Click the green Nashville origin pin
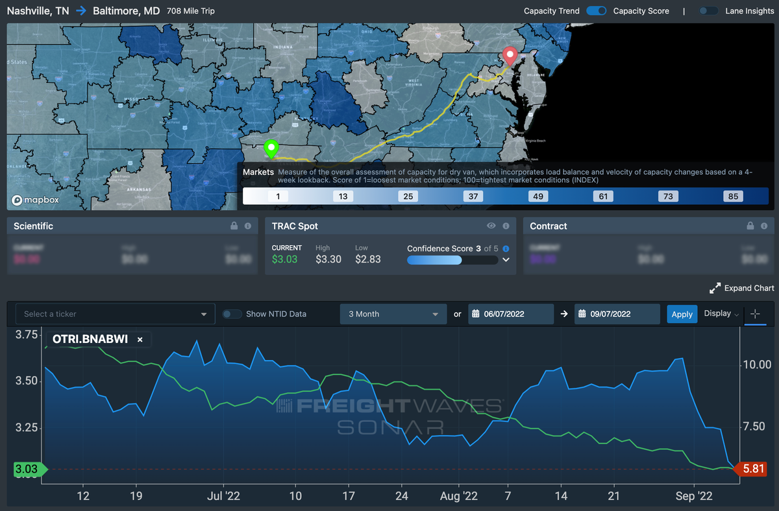The image size is (779, 511). click(x=271, y=149)
